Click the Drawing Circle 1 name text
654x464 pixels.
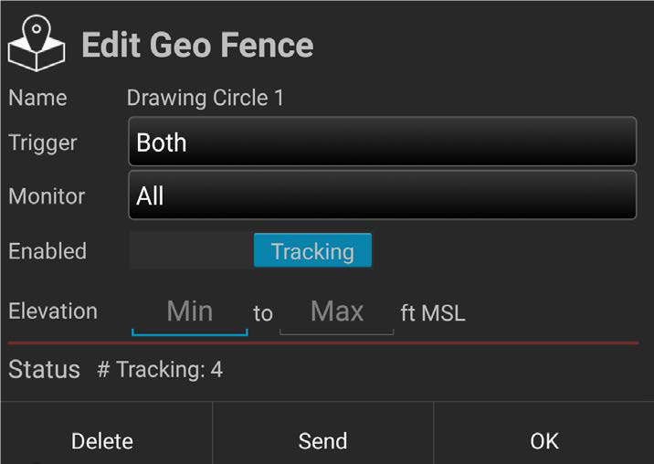click(205, 98)
